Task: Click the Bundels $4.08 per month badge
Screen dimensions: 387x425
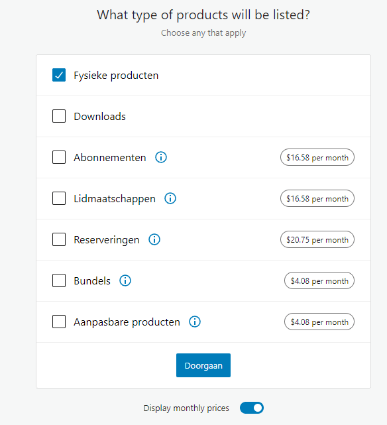Action: coord(319,280)
